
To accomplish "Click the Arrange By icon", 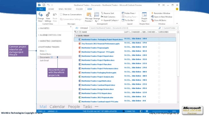I will pyautogui.click(x=97, y=15).
